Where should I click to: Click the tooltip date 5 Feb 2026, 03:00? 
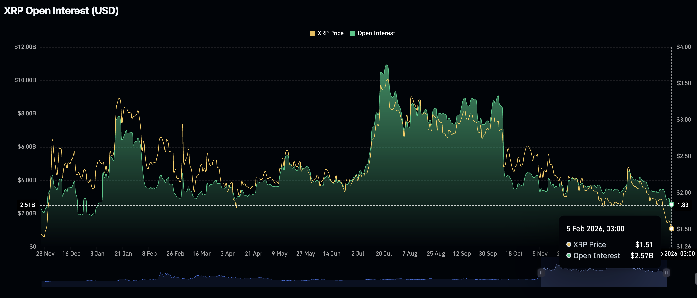click(595, 229)
